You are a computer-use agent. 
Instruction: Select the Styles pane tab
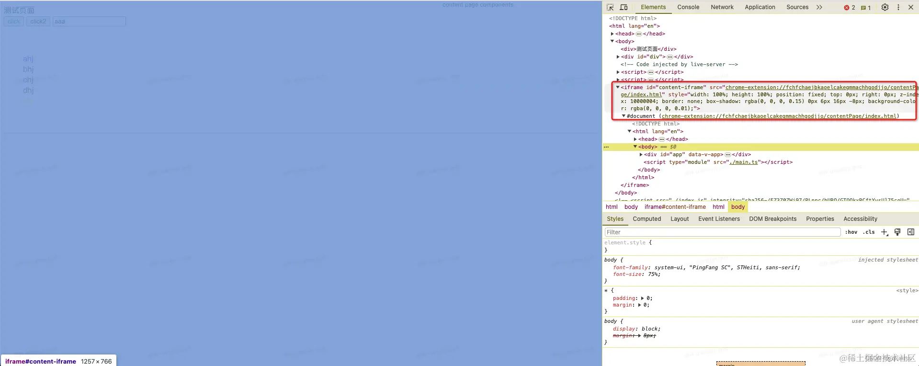tap(615, 219)
